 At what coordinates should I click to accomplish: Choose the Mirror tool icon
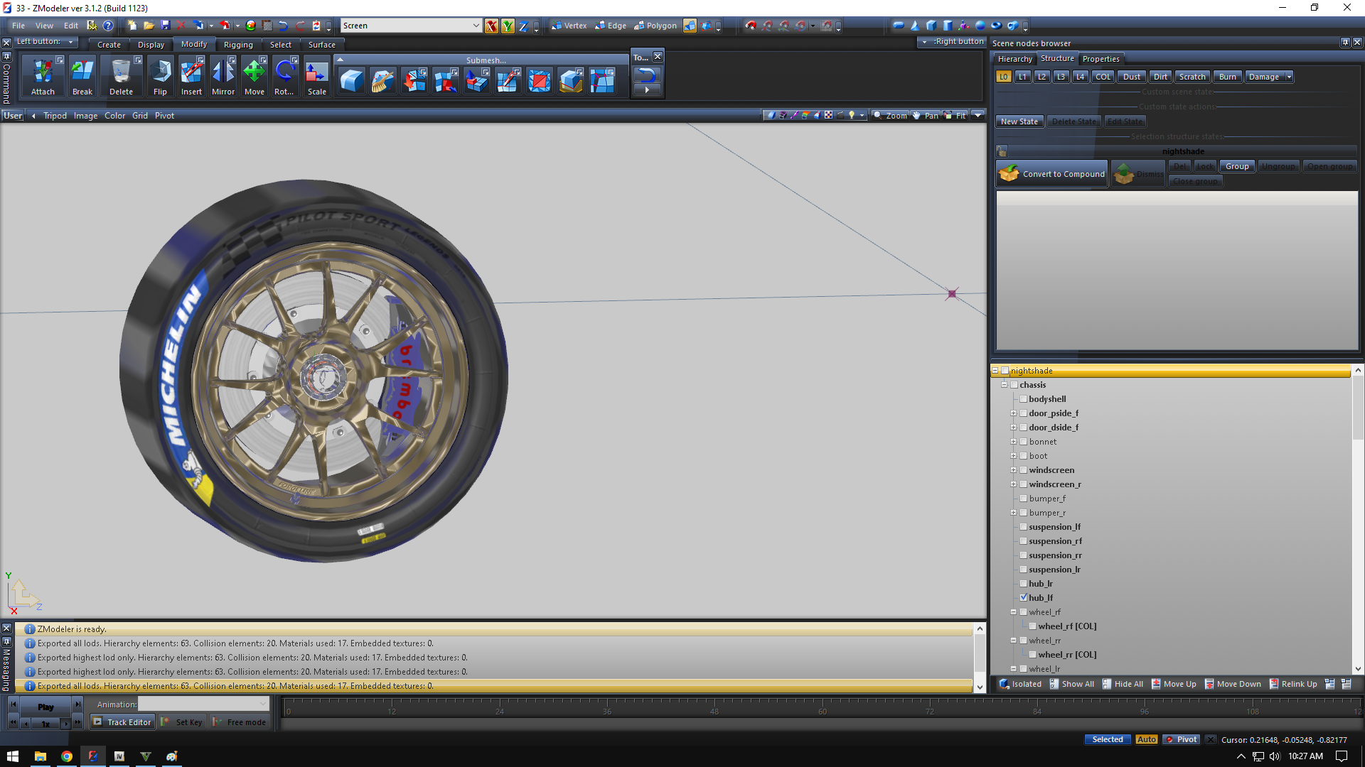[223, 75]
